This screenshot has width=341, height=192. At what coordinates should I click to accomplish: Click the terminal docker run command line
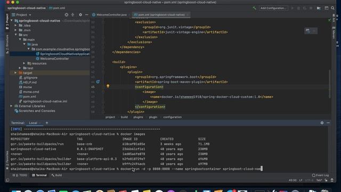click(136, 169)
